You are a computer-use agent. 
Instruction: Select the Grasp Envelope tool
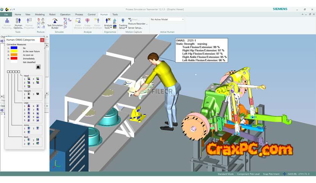tap(87, 23)
